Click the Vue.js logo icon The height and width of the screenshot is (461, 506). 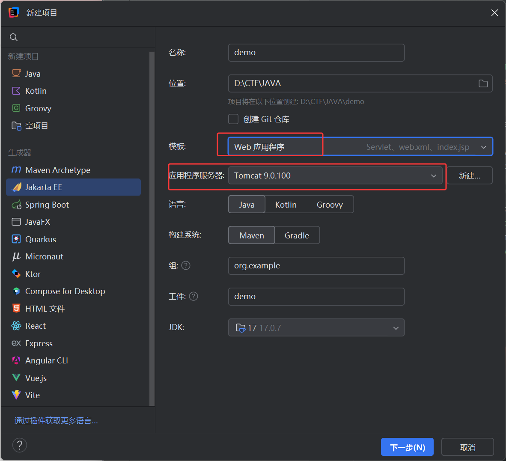[x=16, y=378]
